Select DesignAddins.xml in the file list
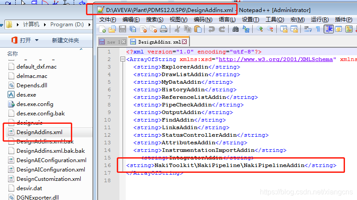Viewport: 357px width, 200px height. click(39, 132)
